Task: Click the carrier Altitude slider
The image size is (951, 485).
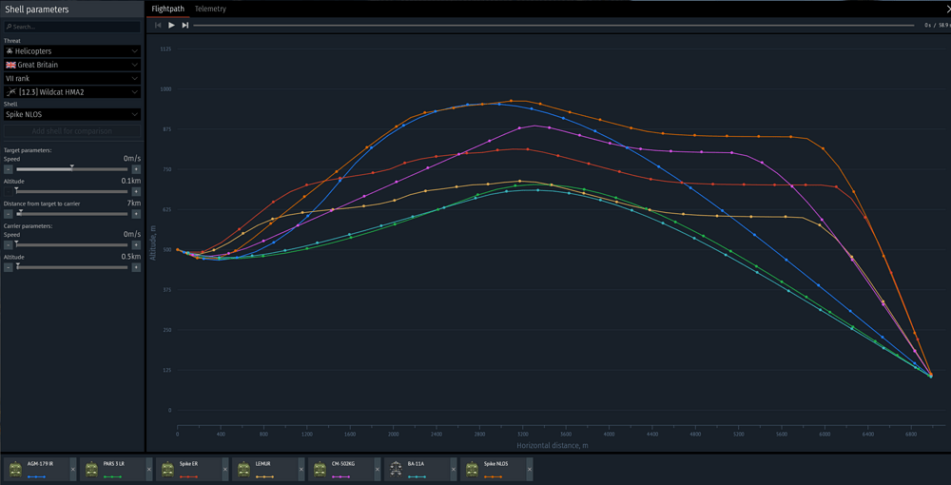Action: (72, 267)
